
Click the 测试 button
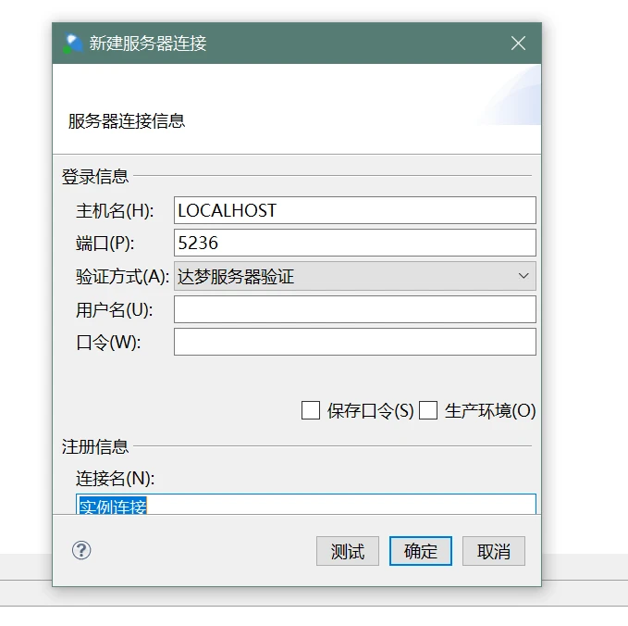click(348, 552)
